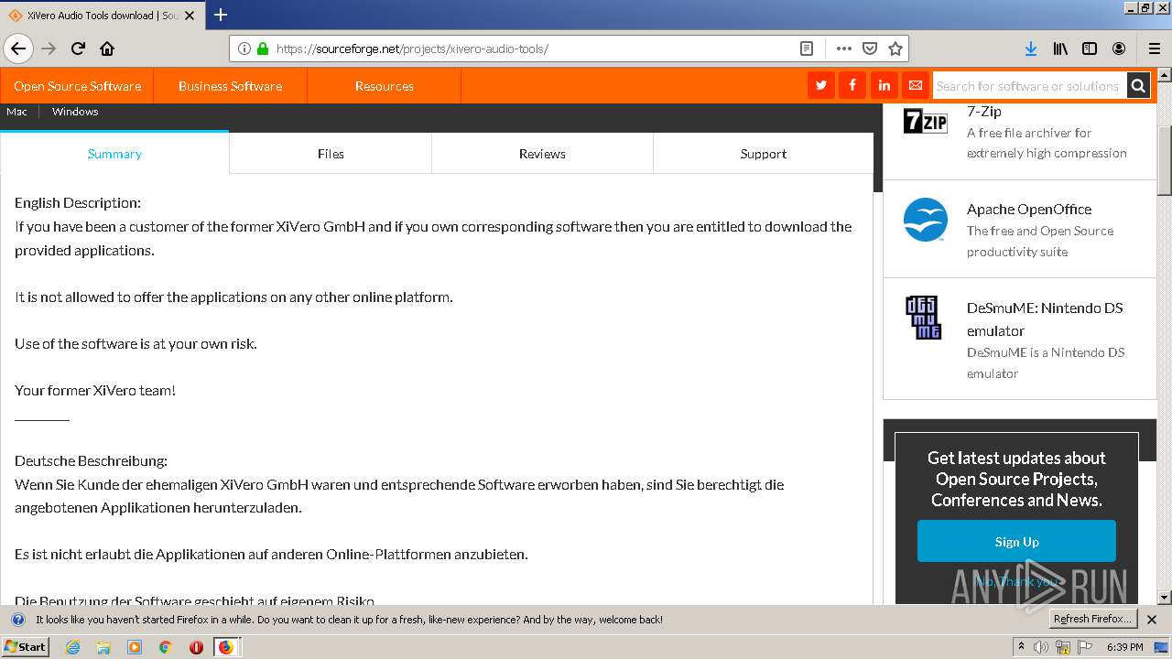Screen dimensions: 1172x659
Task: Open the Open Source Software menu
Action: point(77,86)
